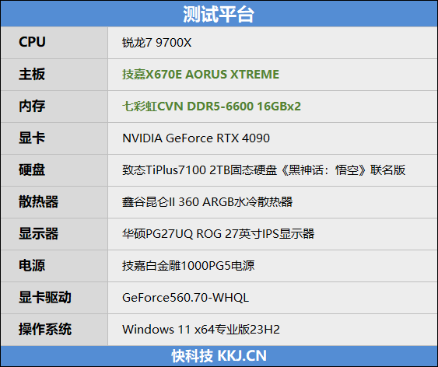
Task: Click the 技嘉白金雕1000PG5电源 cell
Action: click(x=188, y=265)
